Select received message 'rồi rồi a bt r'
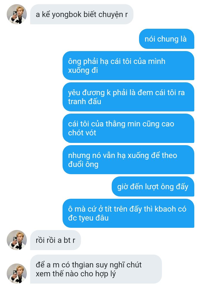The height and width of the screenshot is (285, 201). (56, 240)
